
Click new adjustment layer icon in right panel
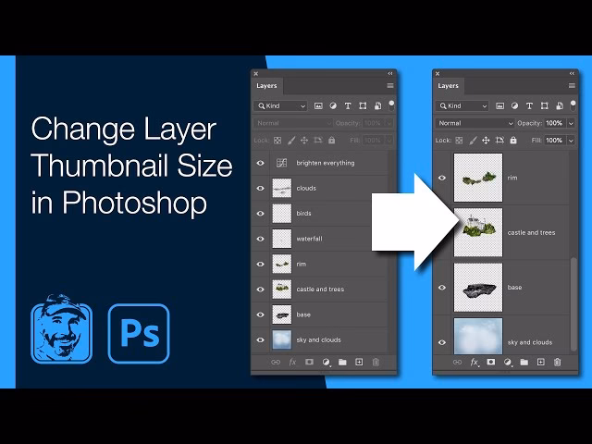point(508,363)
